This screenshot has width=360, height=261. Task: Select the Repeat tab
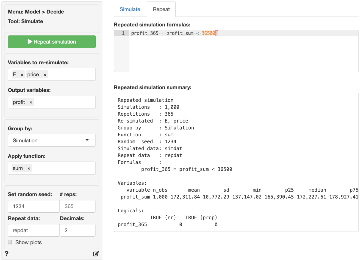point(161,9)
